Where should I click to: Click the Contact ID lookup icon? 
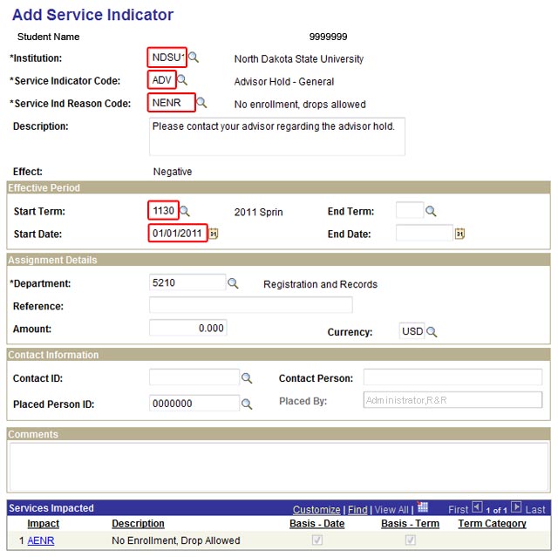click(x=247, y=378)
